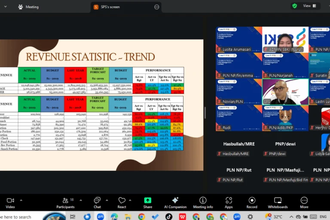Click the upper table LAST YEAR red header
Screen dimensions: 330x220
75,75
